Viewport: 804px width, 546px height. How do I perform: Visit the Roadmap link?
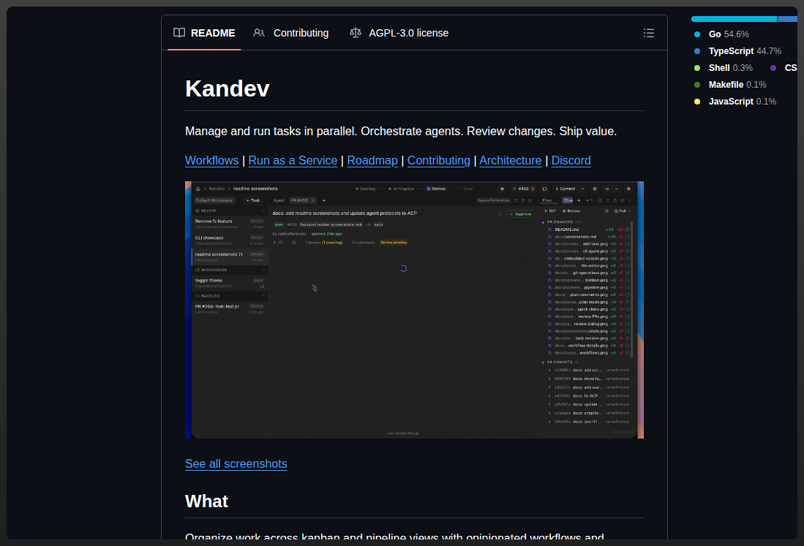(x=372, y=160)
